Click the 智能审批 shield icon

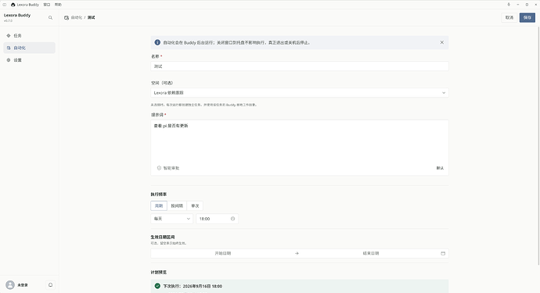[159, 168]
